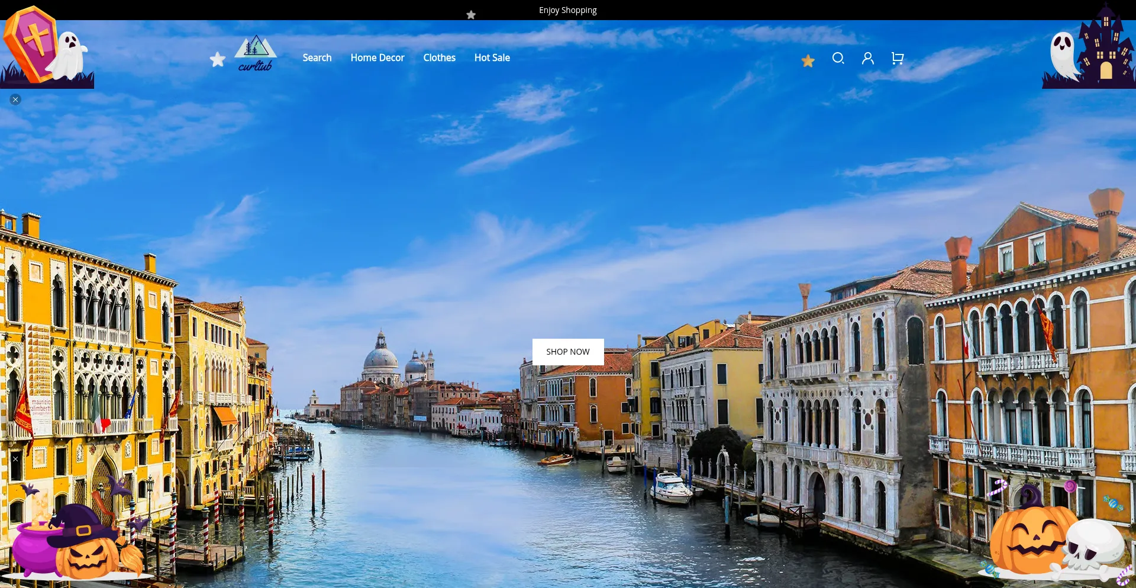Click the coffin and ghost decoration
This screenshot has width=1136, height=588.
pos(46,49)
